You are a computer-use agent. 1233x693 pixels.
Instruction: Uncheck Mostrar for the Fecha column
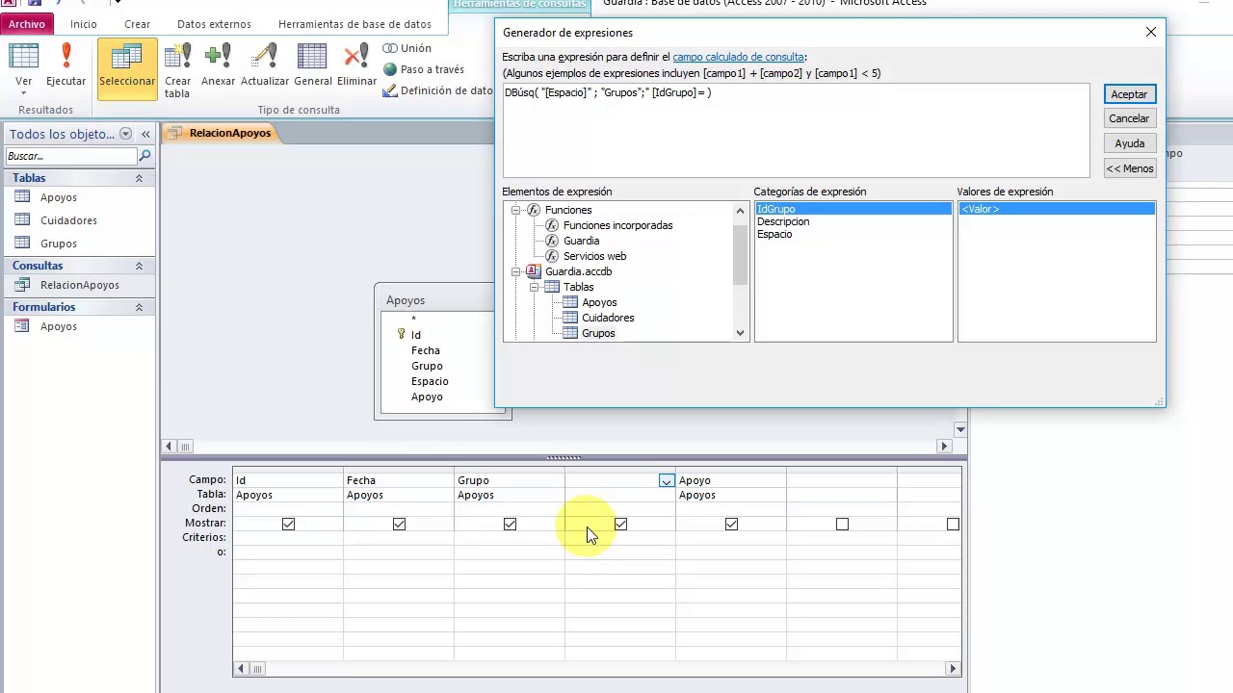399,524
